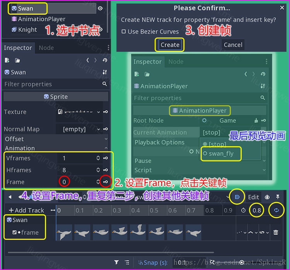Open history icon in AnimationPlayer Inspector
Viewport: 290px width, 270px height.
(263, 74)
